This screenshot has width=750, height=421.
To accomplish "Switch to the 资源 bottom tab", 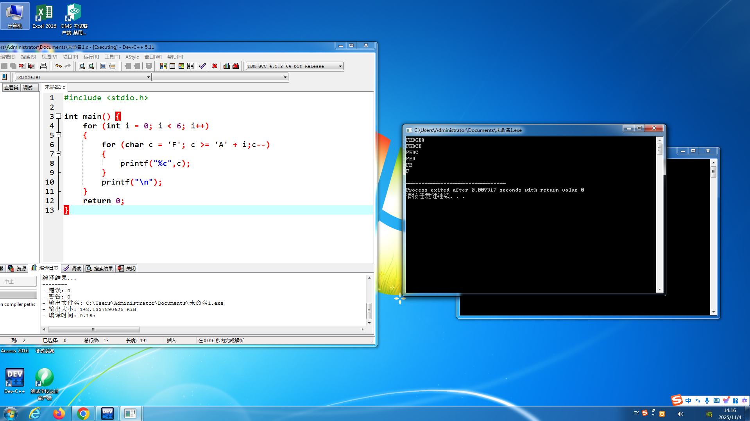I will (x=18, y=268).
